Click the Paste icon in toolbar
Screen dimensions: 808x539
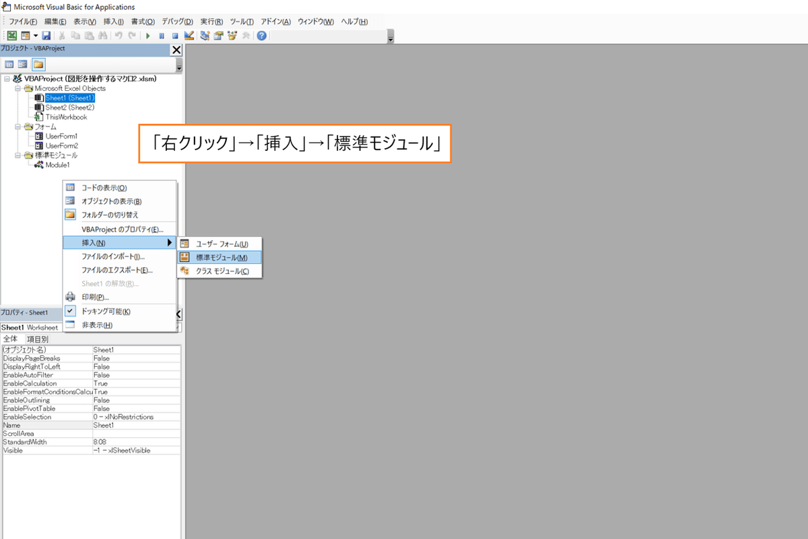point(89,35)
